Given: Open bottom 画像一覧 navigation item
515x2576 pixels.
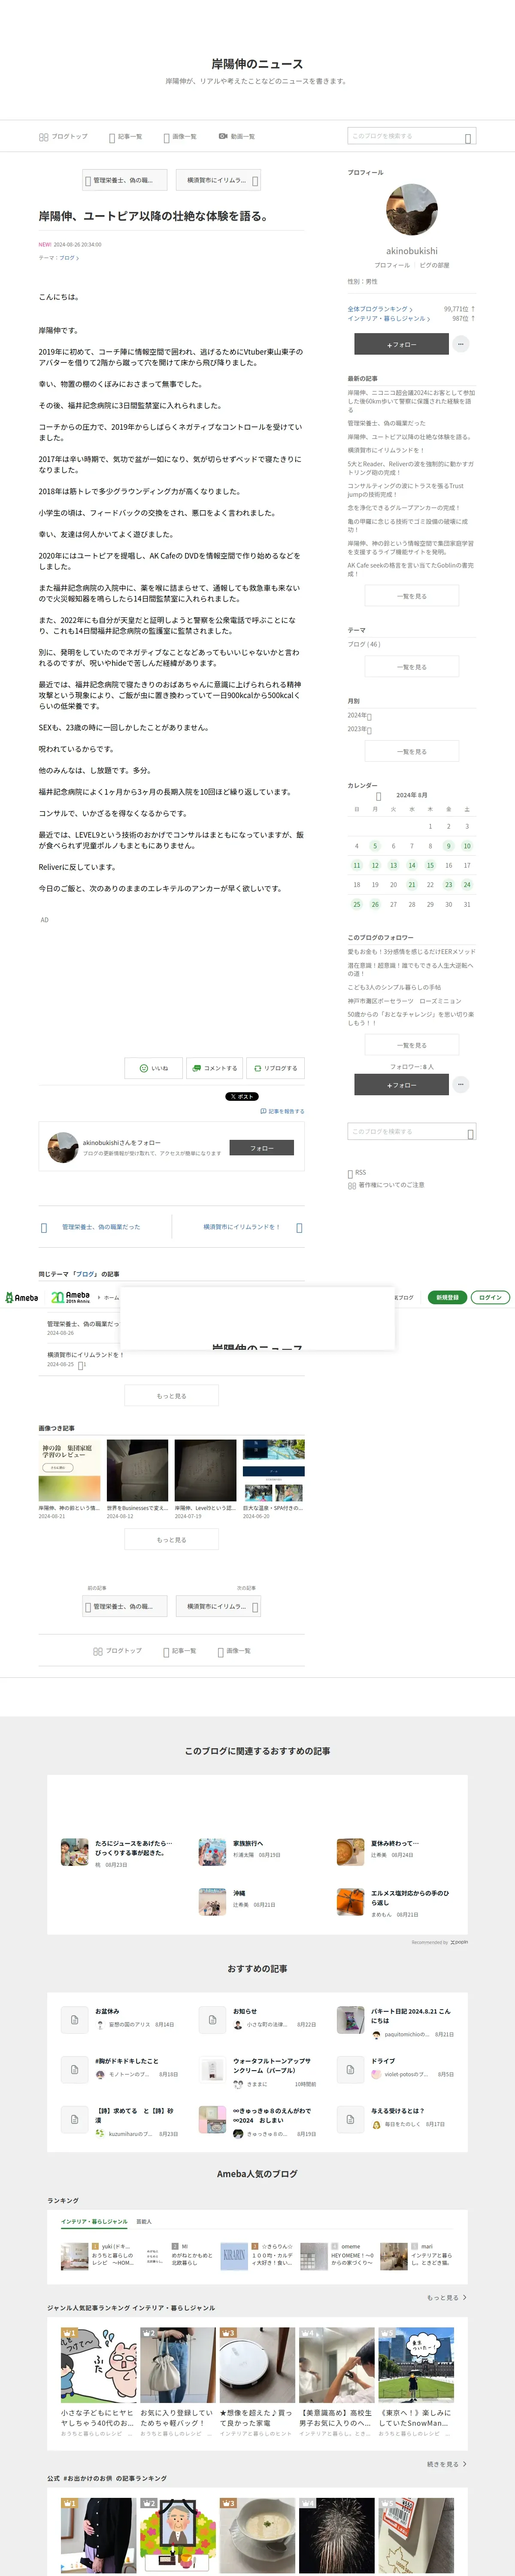Looking at the screenshot, I should (234, 1650).
